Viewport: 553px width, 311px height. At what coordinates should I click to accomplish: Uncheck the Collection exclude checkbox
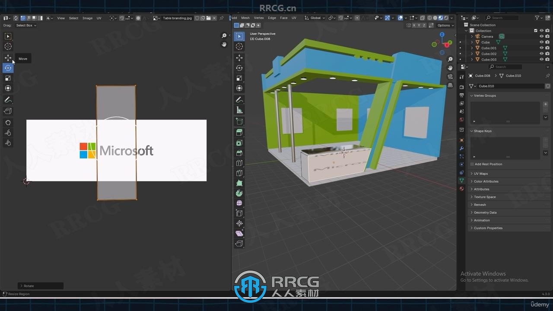tap(536, 31)
